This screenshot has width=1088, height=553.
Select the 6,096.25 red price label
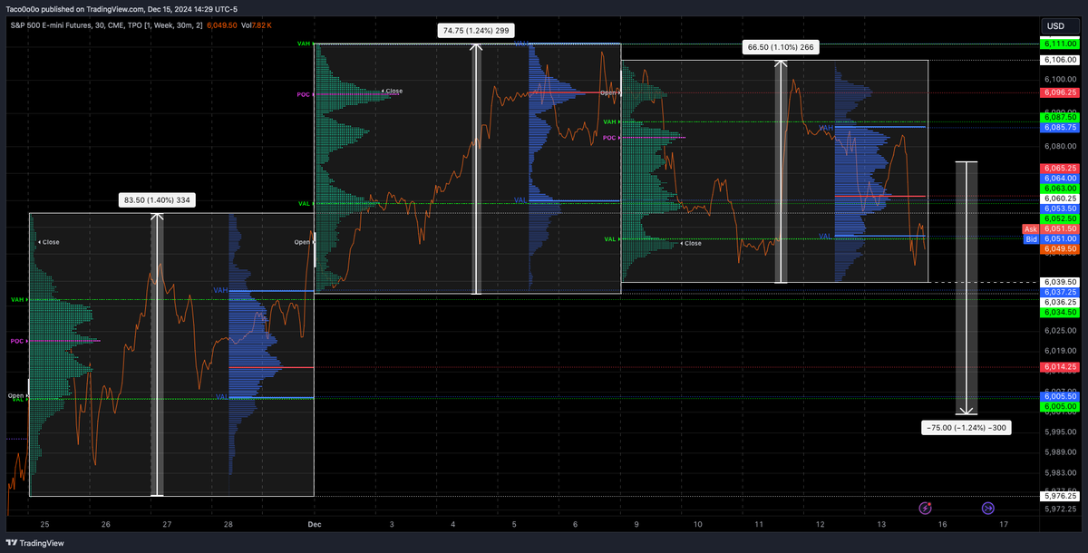pyautogui.click(x=1060, y=92)
